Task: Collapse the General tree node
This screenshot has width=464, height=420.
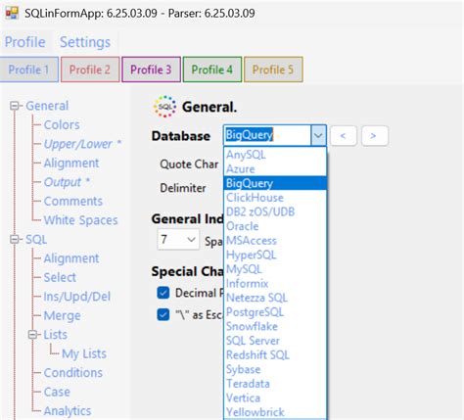Action: (14, 106)
